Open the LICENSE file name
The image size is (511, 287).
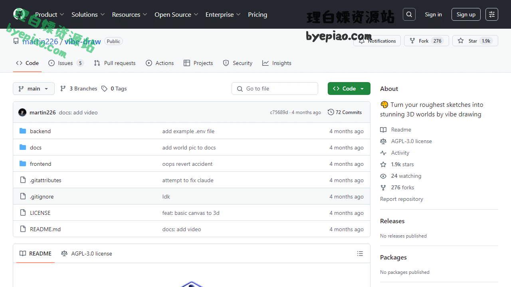(x=40, y=213)
